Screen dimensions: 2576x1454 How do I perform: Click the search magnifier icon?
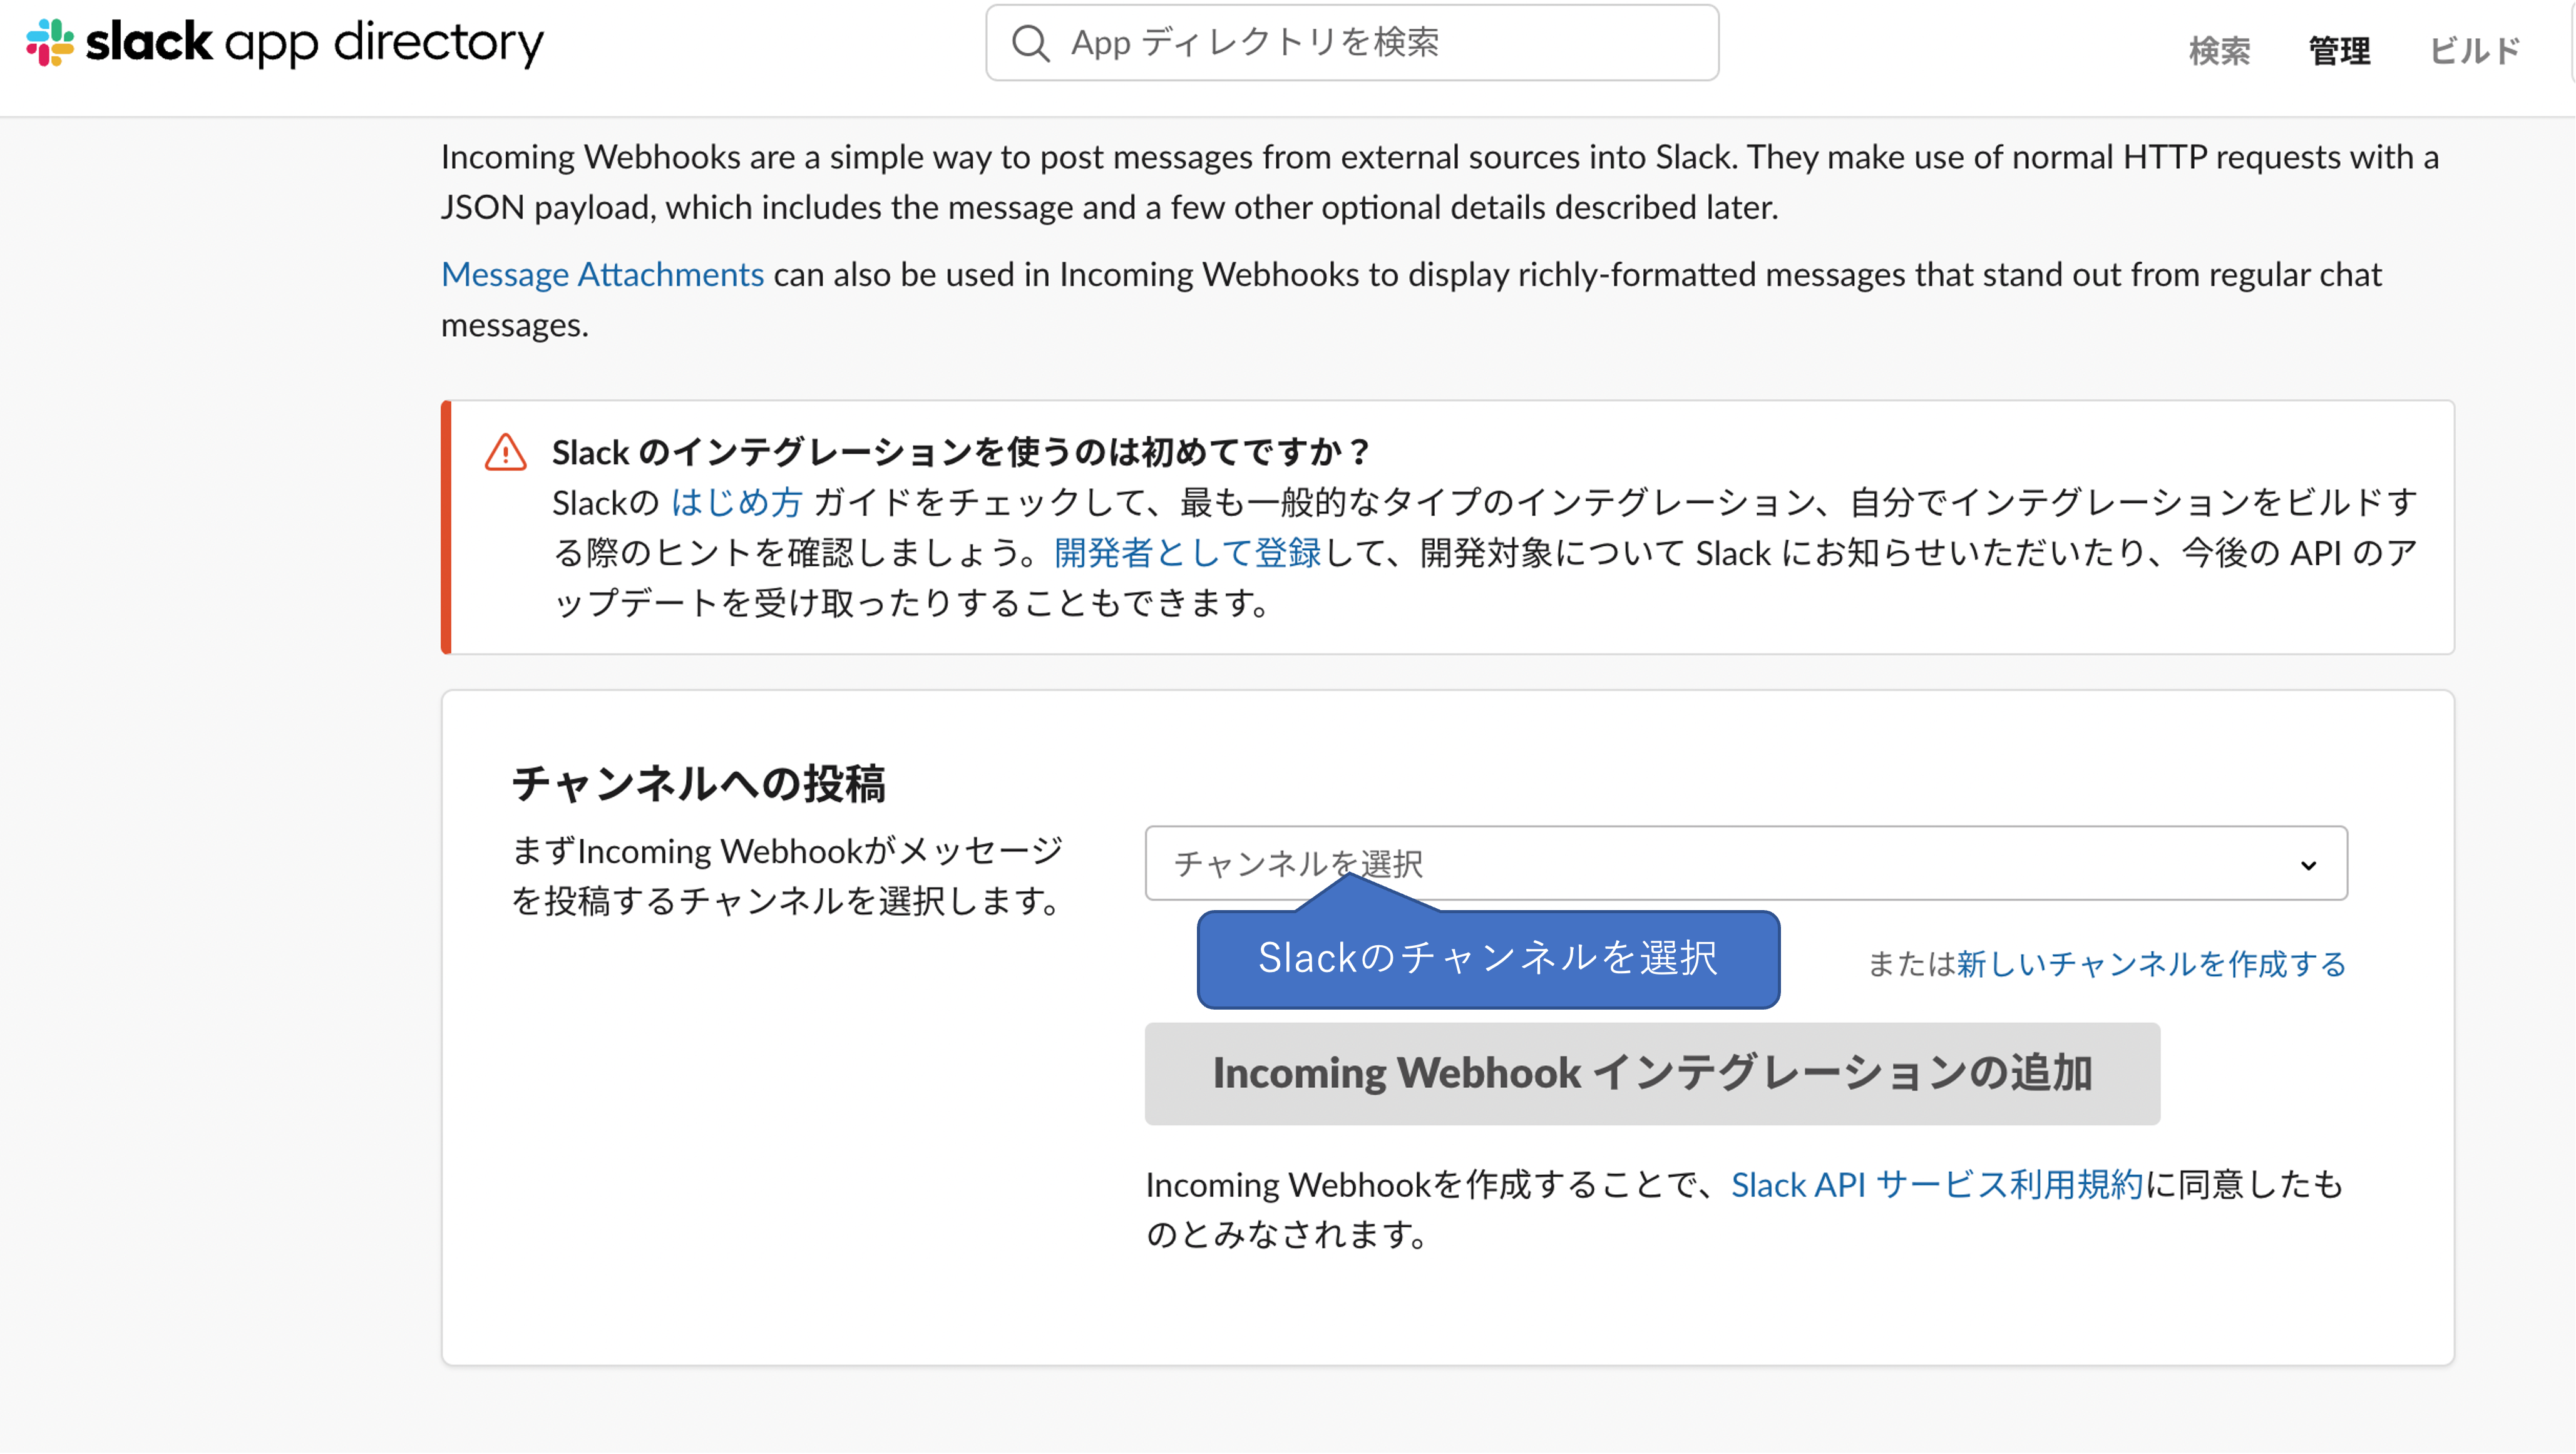[x=1030, y=43]
